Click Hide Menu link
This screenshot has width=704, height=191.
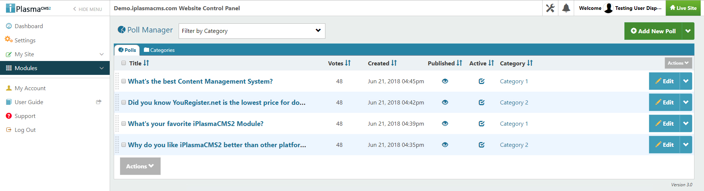[87, 9]
